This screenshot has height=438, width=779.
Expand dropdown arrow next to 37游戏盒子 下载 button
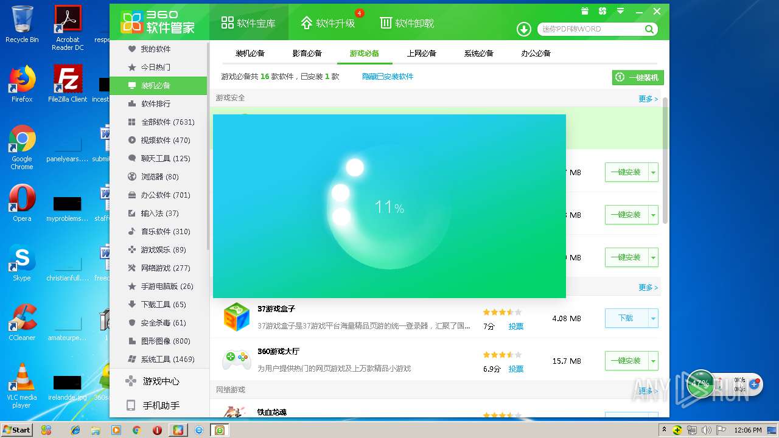654,318
